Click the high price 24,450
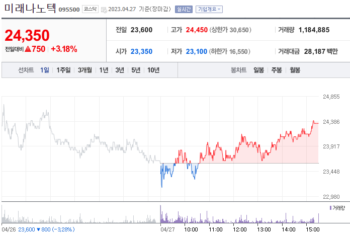Screen dimensions: 350x237 [x=197, y=30]
